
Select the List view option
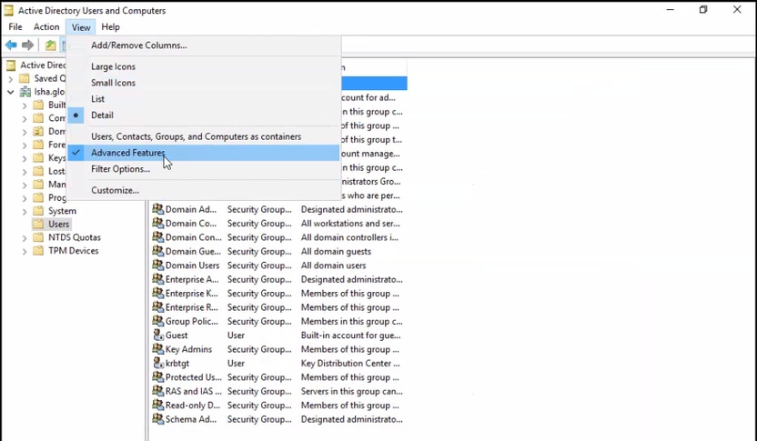pyautogui.click(x=203, y=99)
